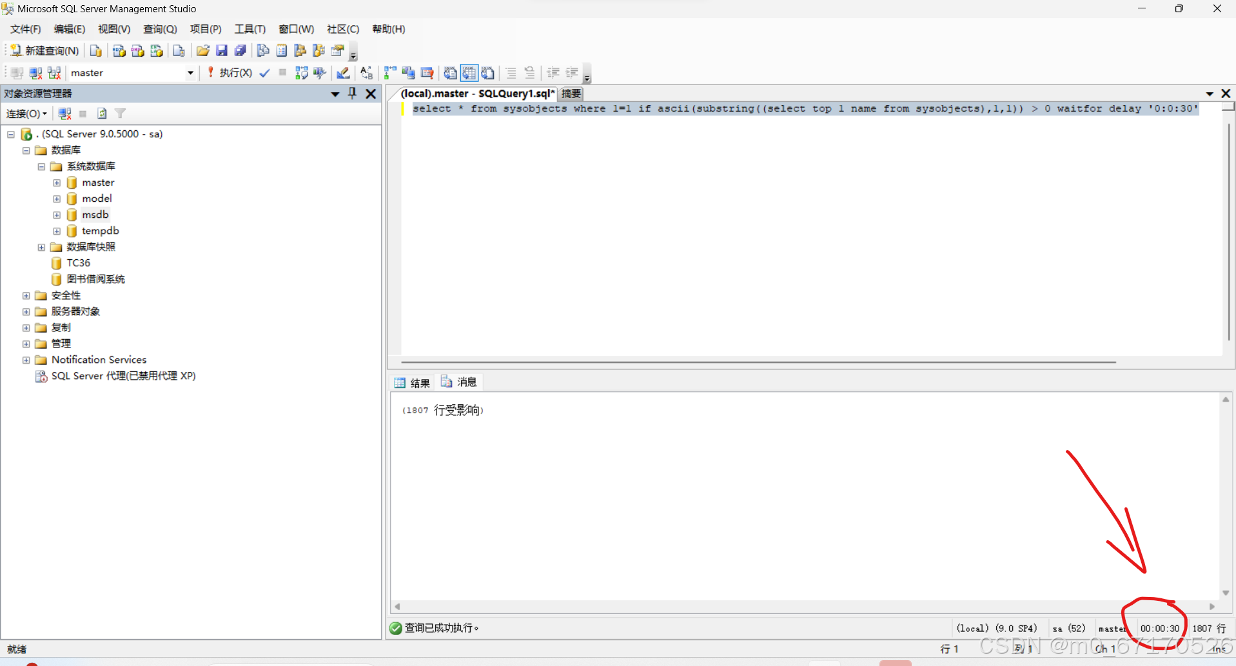1236x666 pixels.
Task: Open the 帮助(H) menu
Action: point(389,29)
